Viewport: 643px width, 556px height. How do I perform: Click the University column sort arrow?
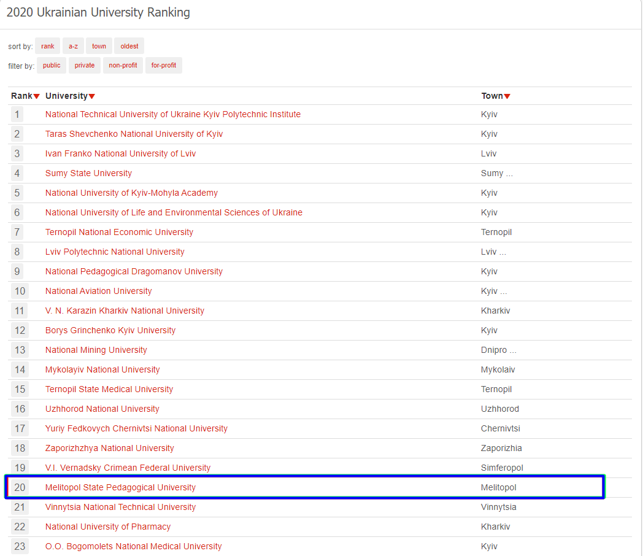point(92,96)
